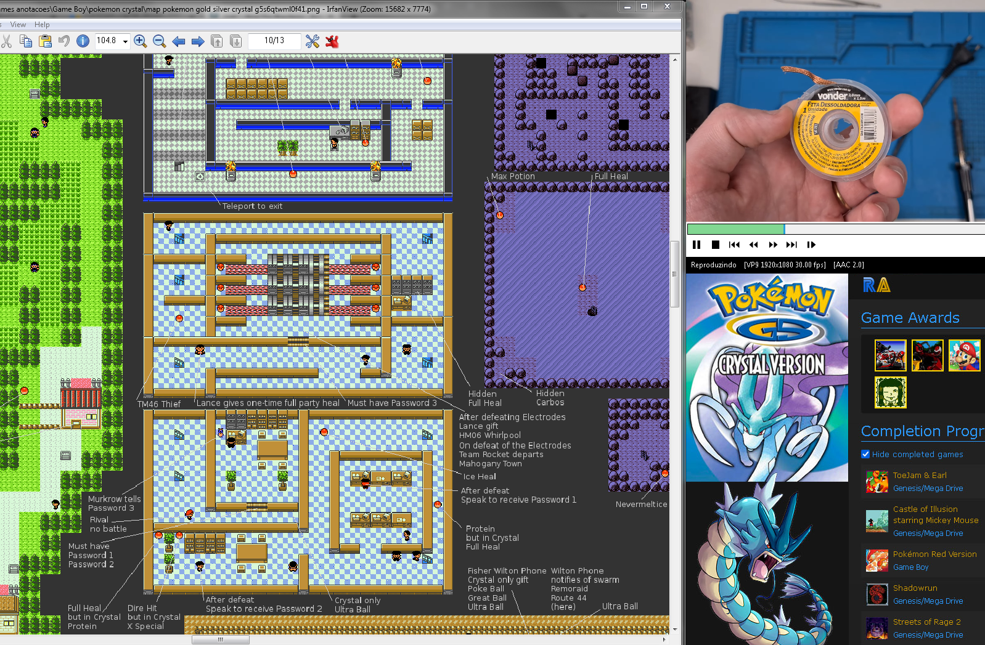Click the 10/13 image counter field

274,41
